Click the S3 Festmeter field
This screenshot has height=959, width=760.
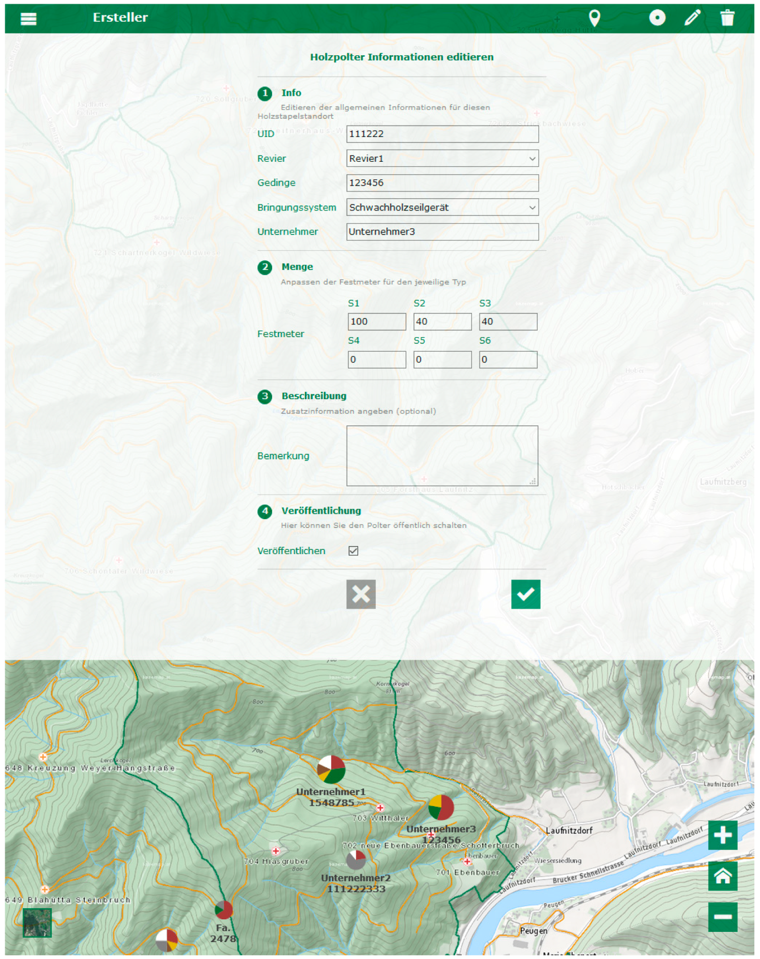coord(508,322)
